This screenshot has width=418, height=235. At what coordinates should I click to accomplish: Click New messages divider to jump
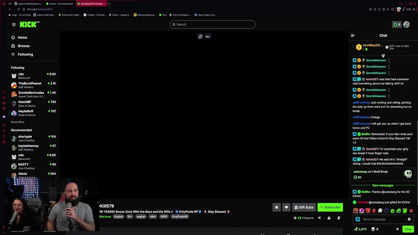(383, 185)
